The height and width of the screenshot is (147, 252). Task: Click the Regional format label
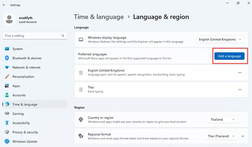[x=99, y=134]
